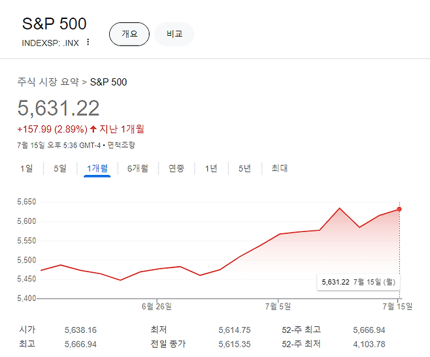This screenshot has width=430, height=357.
Task: Click the 6월 26일 axis marker
Action: (157, 306)
